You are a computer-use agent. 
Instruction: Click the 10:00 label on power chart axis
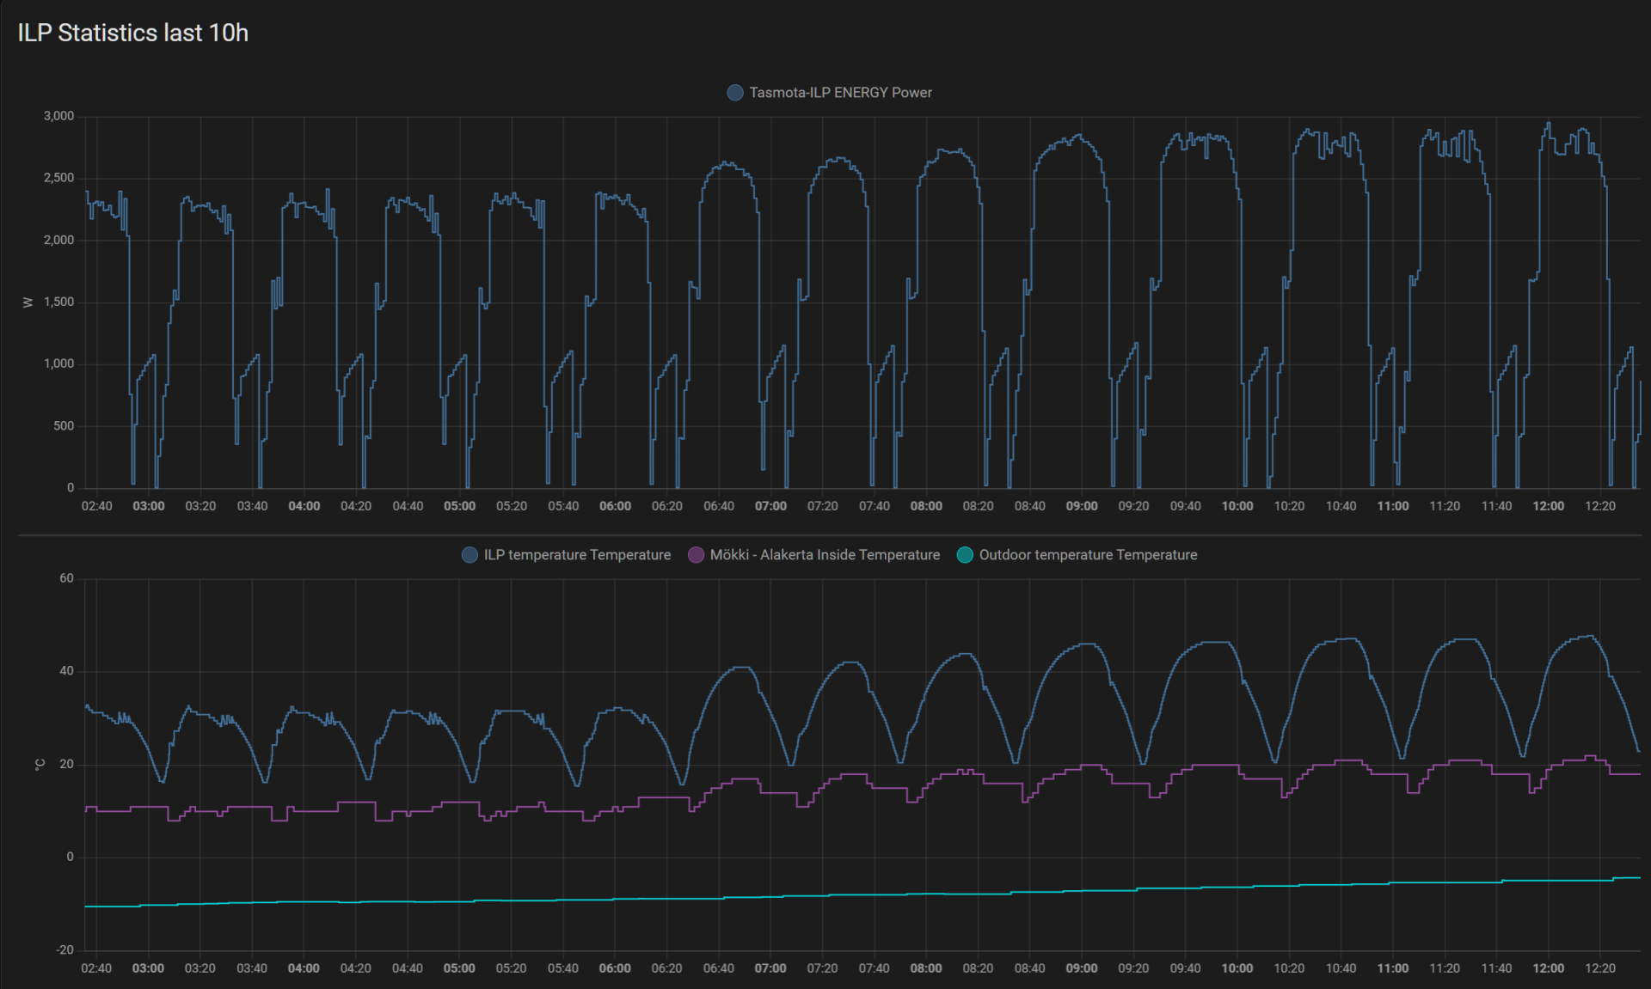(1237, 506)
